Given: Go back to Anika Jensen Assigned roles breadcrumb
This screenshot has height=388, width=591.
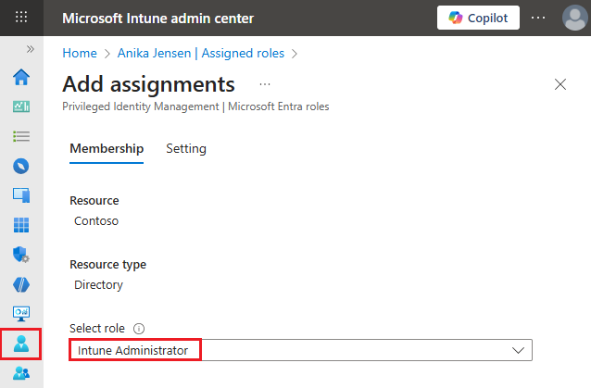Looking at the screenshot, I should point(200,53).
